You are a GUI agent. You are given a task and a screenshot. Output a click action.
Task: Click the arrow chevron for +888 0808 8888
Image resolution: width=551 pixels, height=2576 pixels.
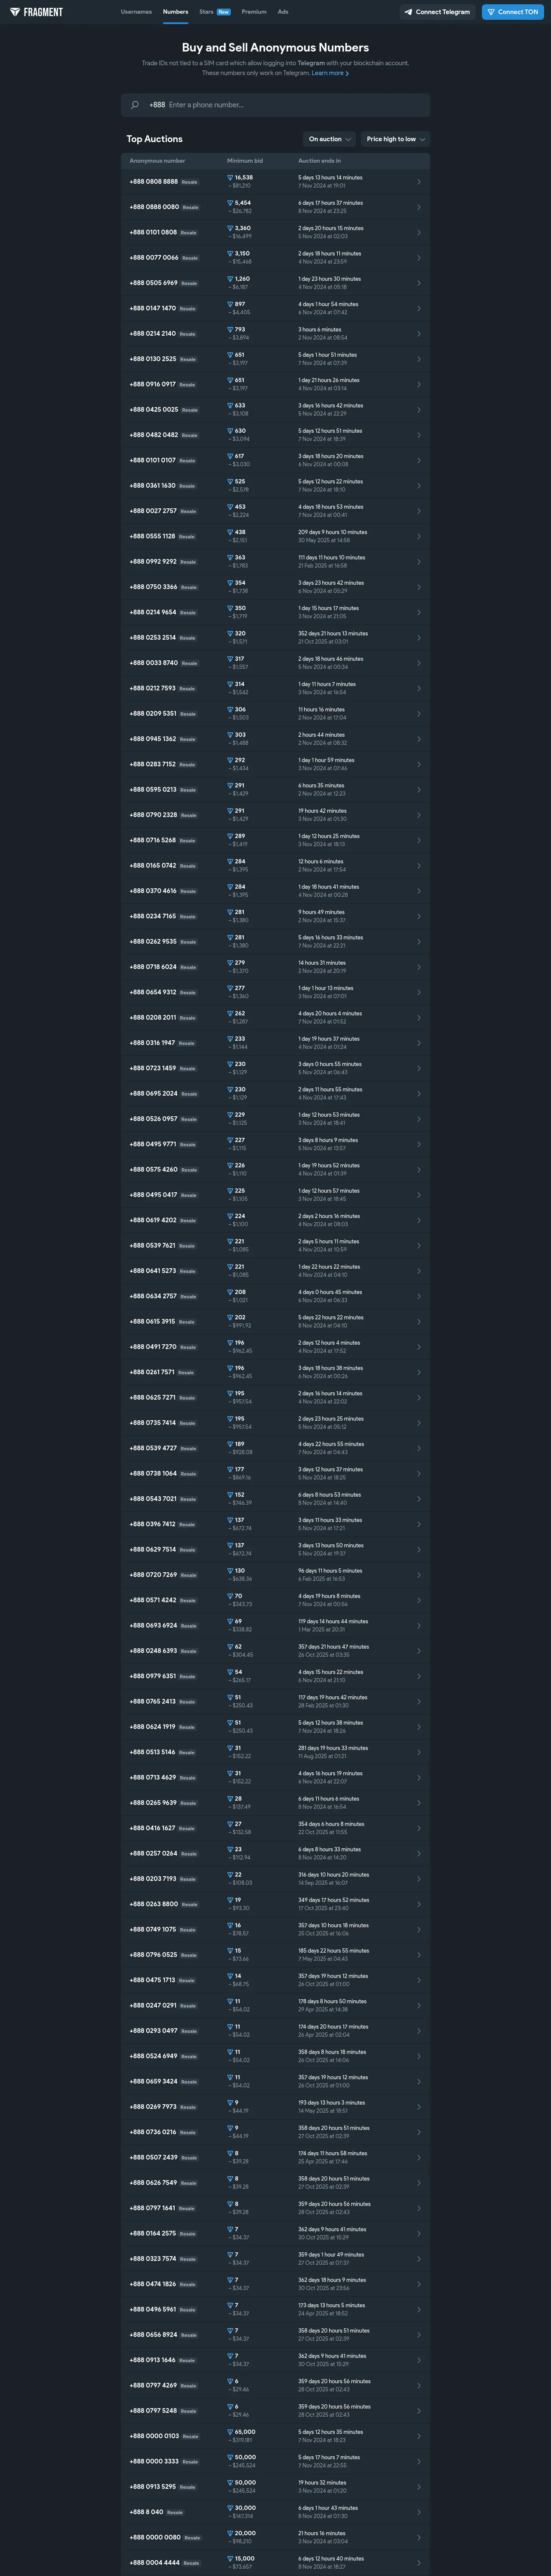click(x=418, y=182)
